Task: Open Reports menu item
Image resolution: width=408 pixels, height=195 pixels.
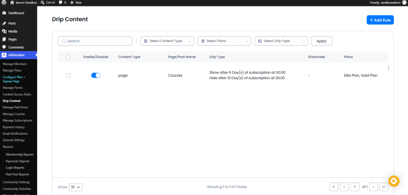Action: [x=8, y=147]
